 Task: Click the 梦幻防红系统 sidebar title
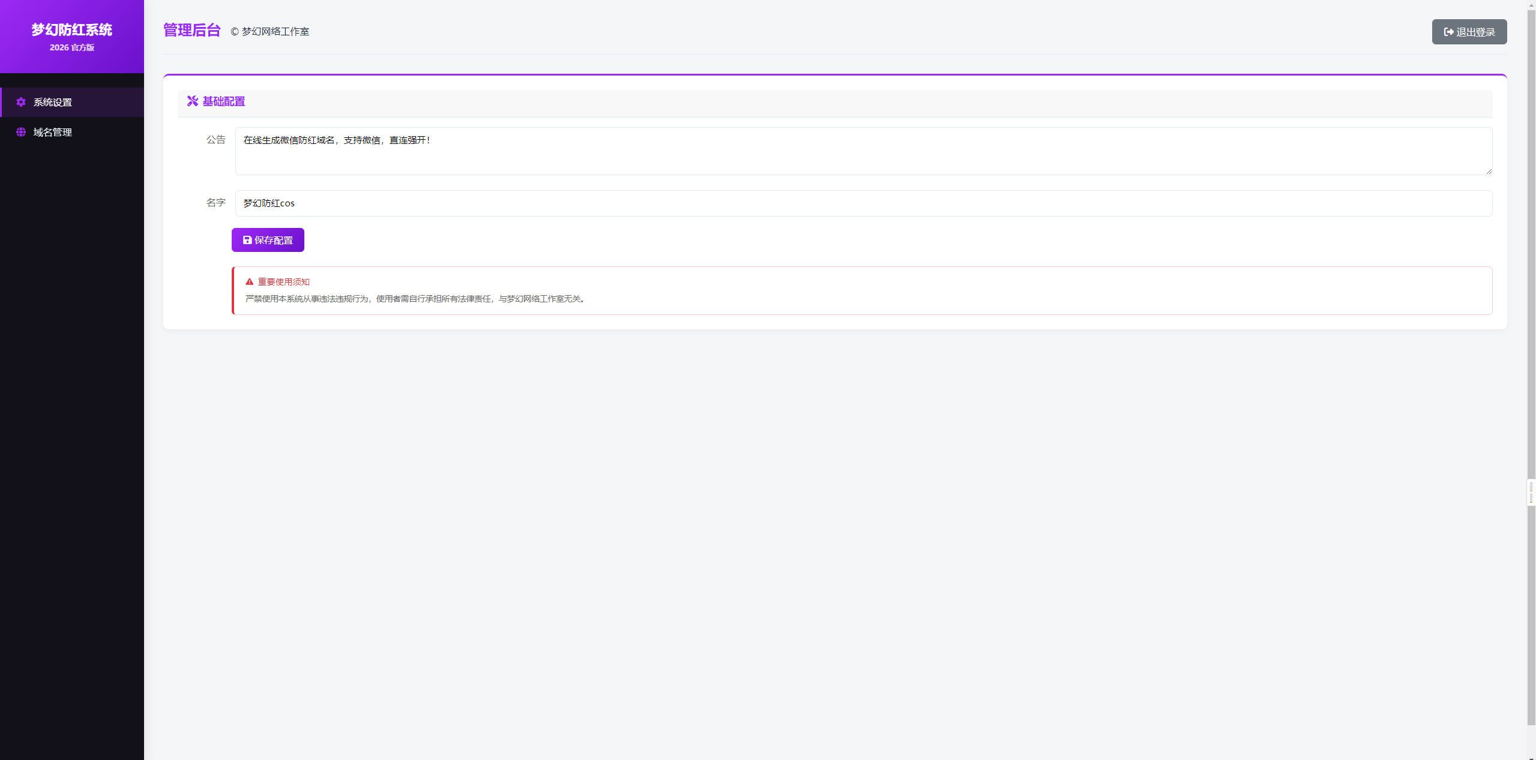[x=72, y=29]
